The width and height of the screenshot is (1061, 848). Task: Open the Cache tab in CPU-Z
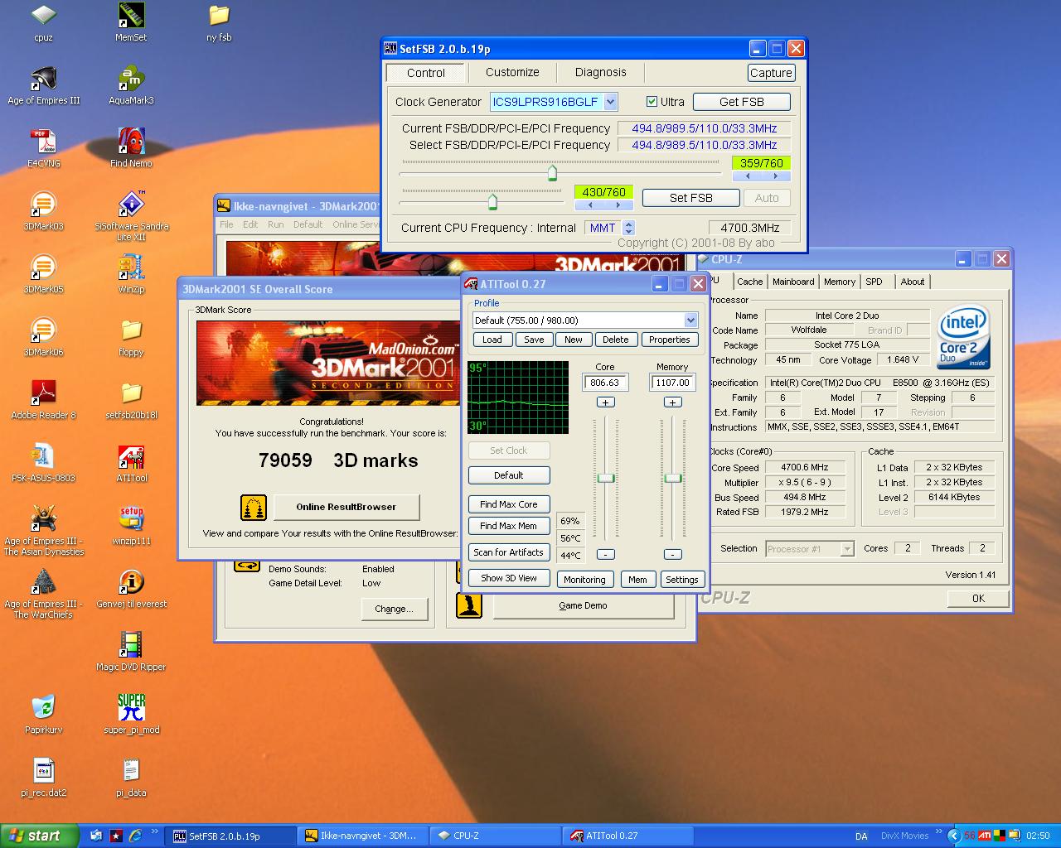coord(750,282)
